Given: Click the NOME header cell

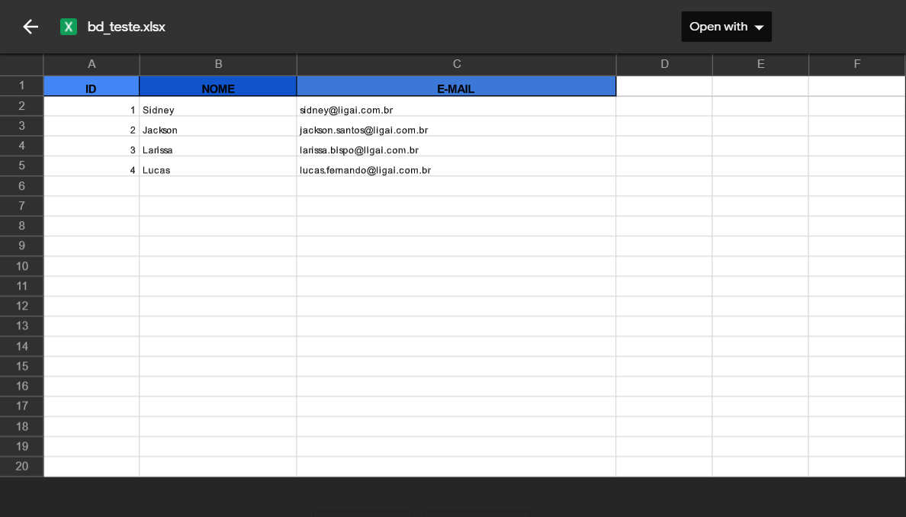Looking at the screenshot, I should (x=218, y=86).
